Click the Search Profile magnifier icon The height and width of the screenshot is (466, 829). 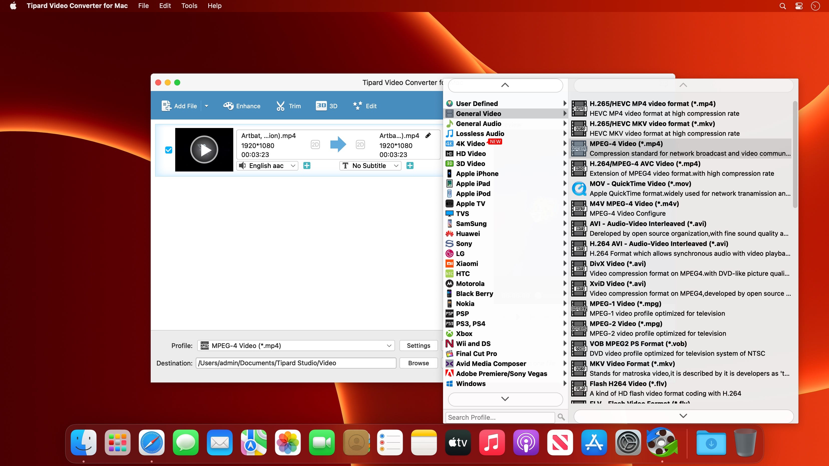(561, 417)
